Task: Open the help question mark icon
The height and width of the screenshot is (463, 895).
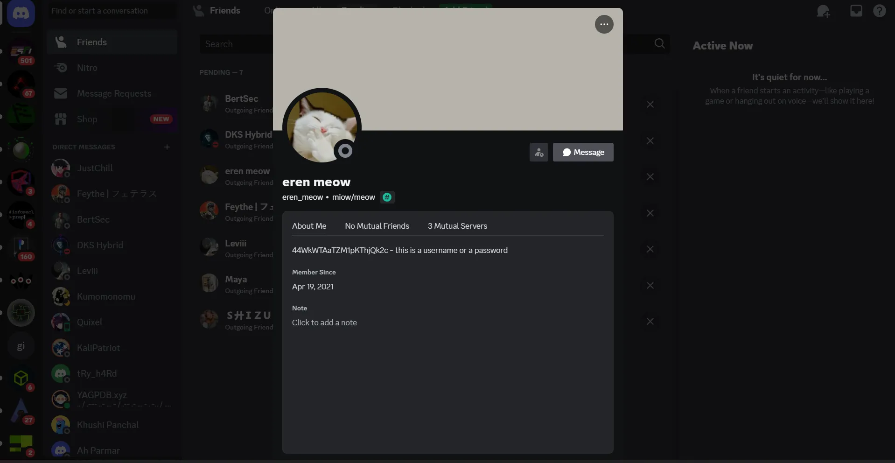Action: click(x=879, y=11)
